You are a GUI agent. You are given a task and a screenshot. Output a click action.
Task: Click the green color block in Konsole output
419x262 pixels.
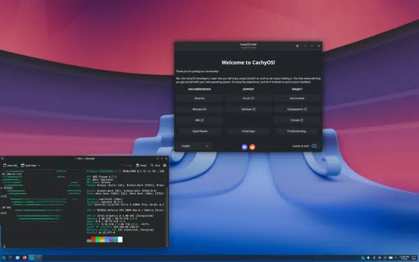98,239
